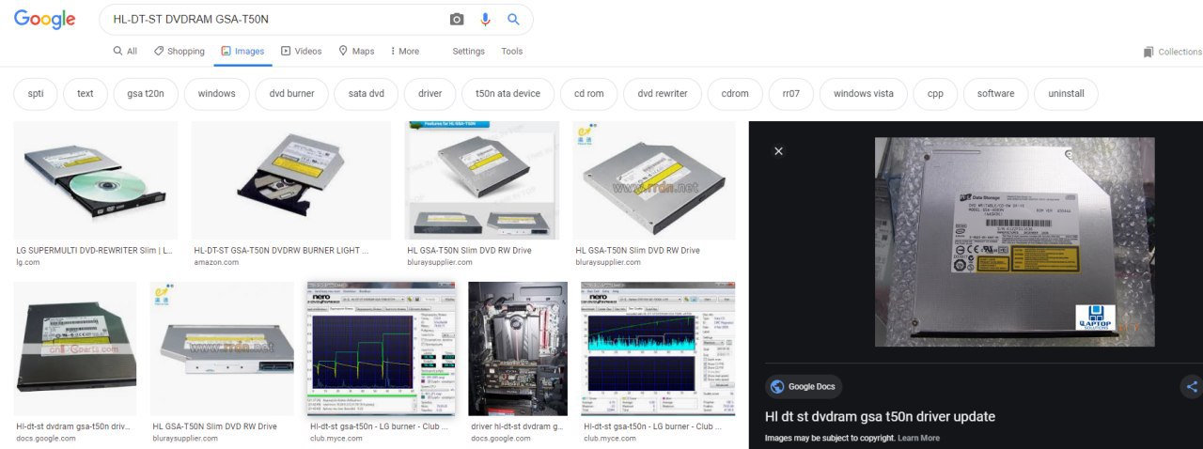Switch to the Maps tab
This screenshot has width=1203, height=449.
tap(356, 52)
